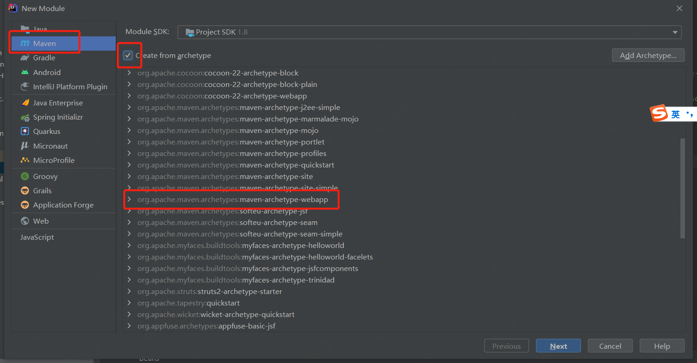
Task: Uncheck Create from archetype checkbox
Action: [128, 55]
